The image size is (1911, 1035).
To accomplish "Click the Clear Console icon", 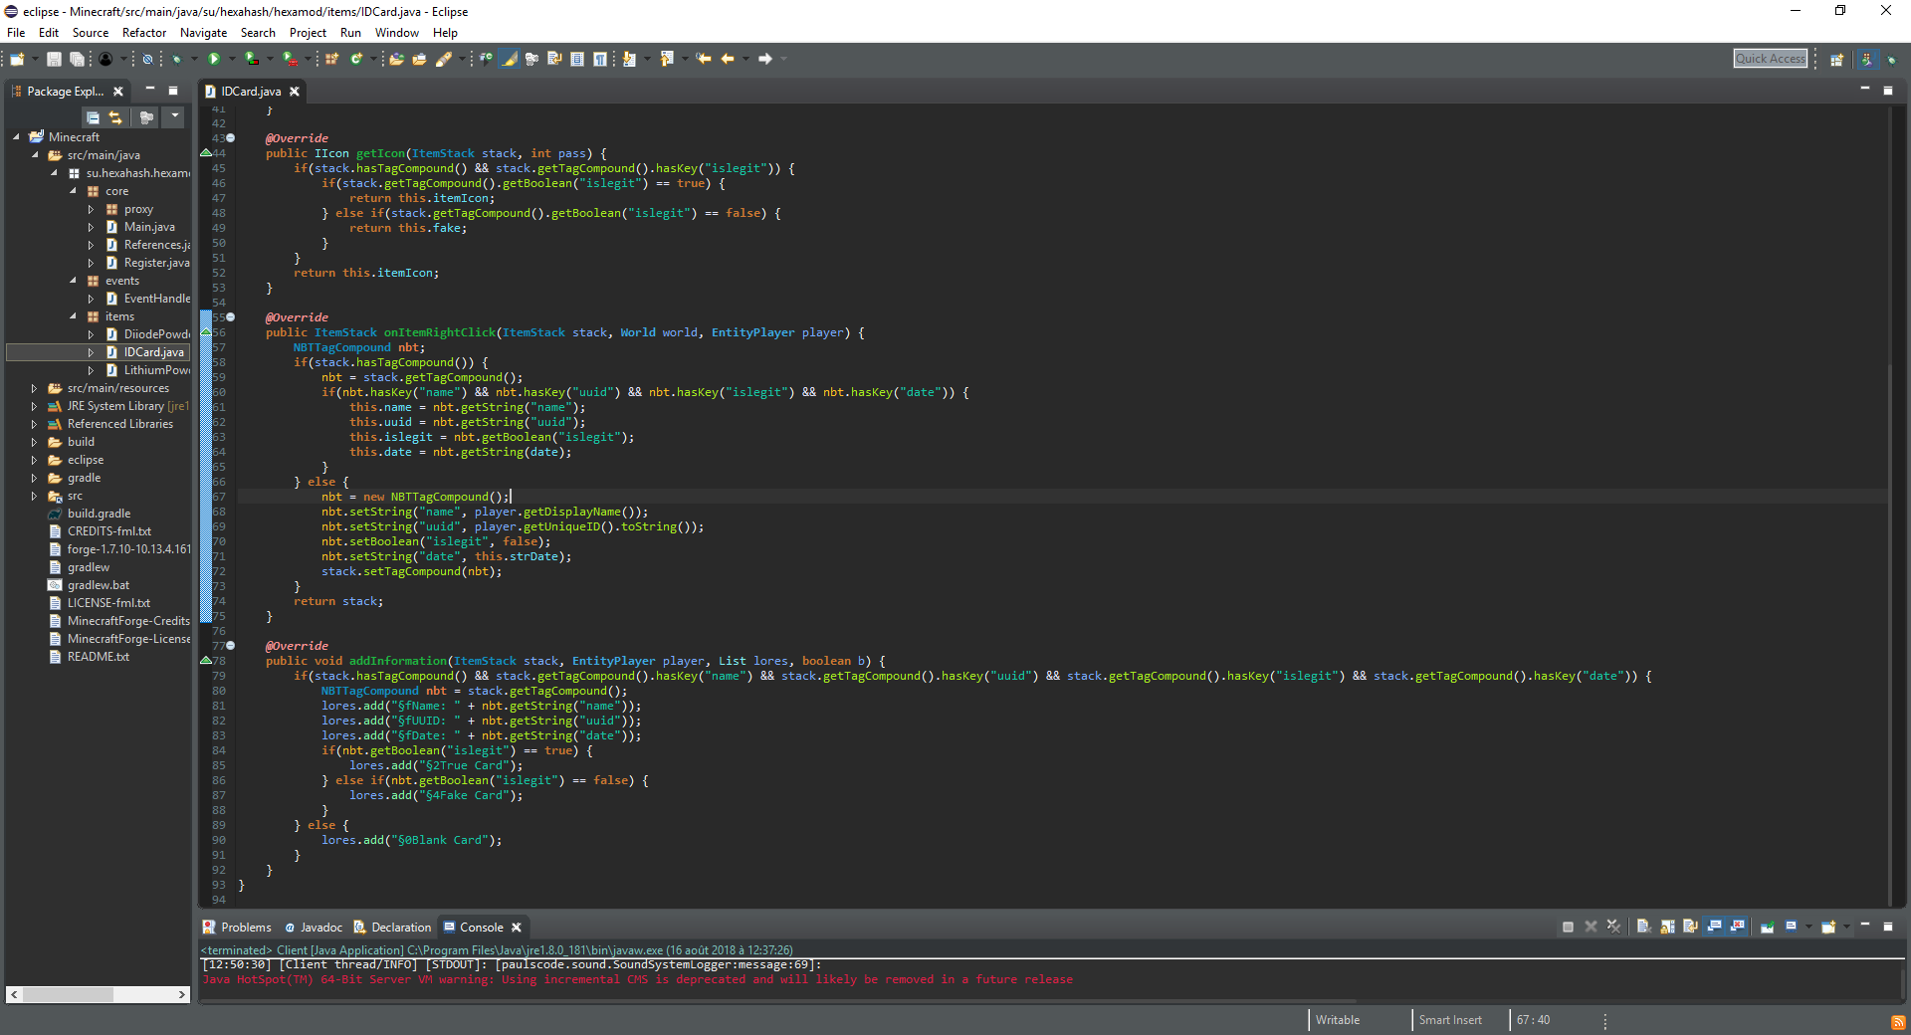I will coord(1643,927).
